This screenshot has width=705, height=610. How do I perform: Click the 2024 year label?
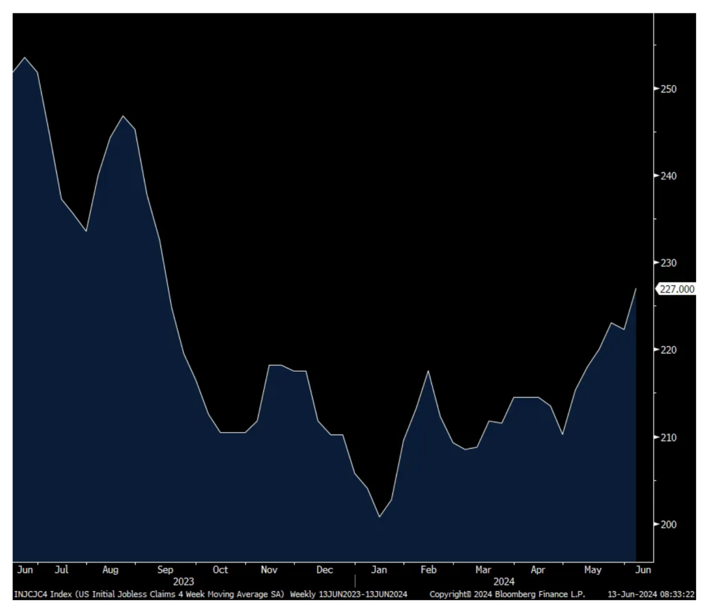tap(504, 582)
